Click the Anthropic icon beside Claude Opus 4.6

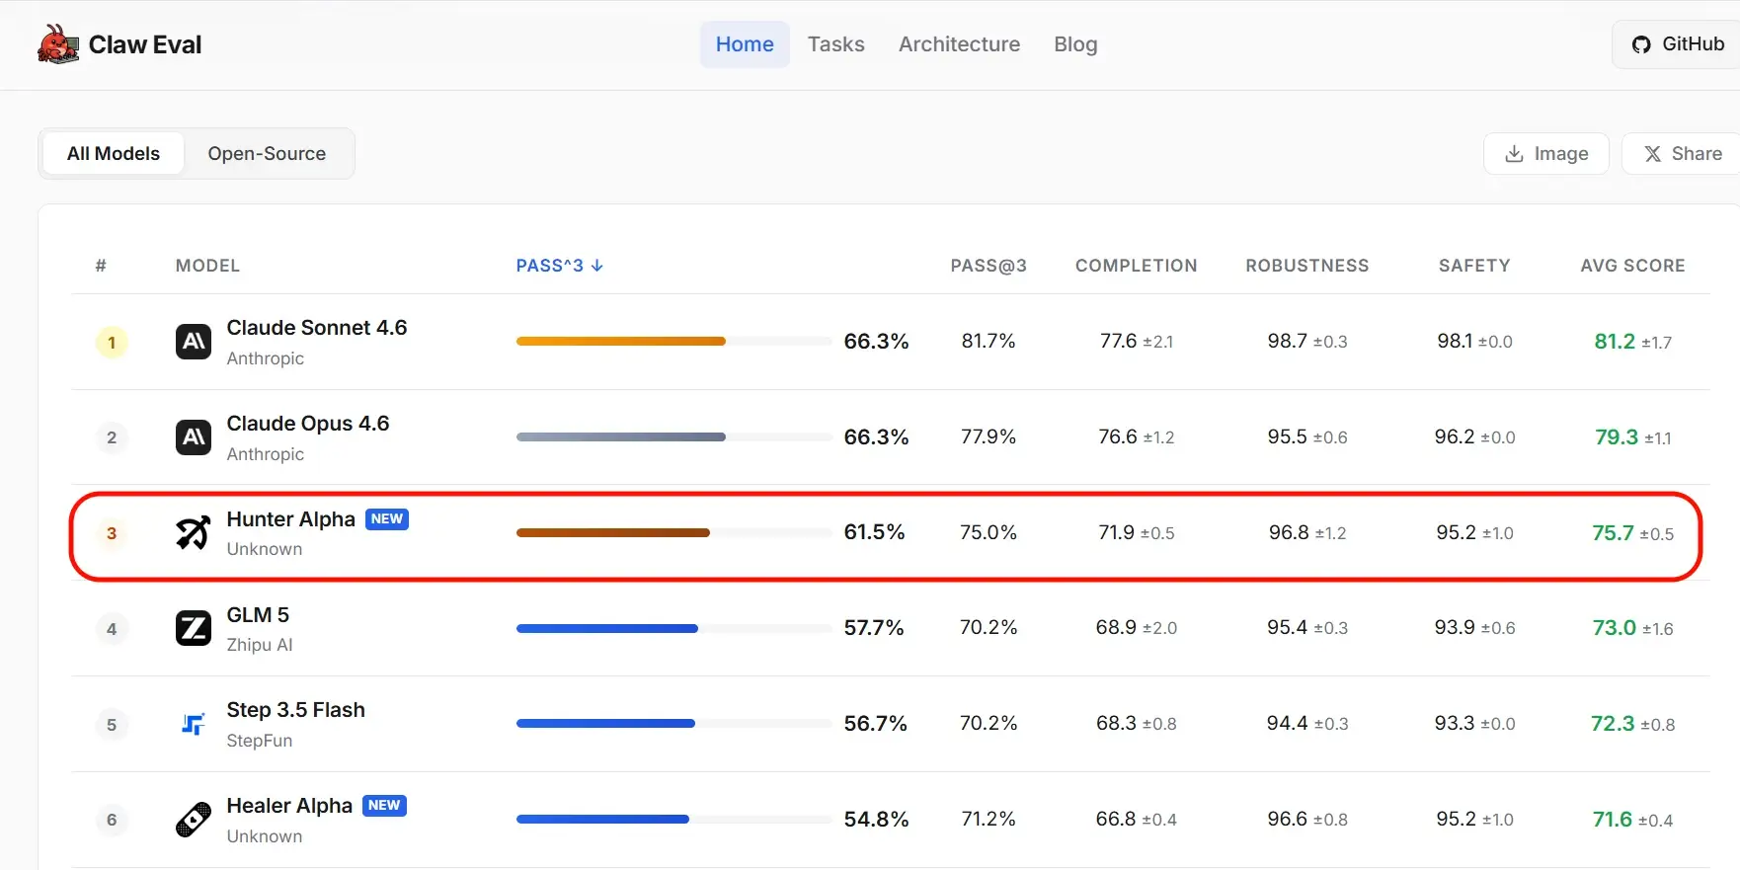(x=194, y=437)
